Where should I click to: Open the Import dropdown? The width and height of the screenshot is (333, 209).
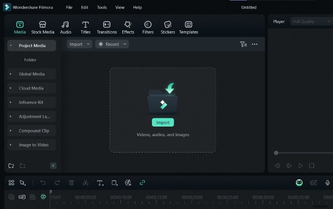pyautogui.click(x=80, y=44)
